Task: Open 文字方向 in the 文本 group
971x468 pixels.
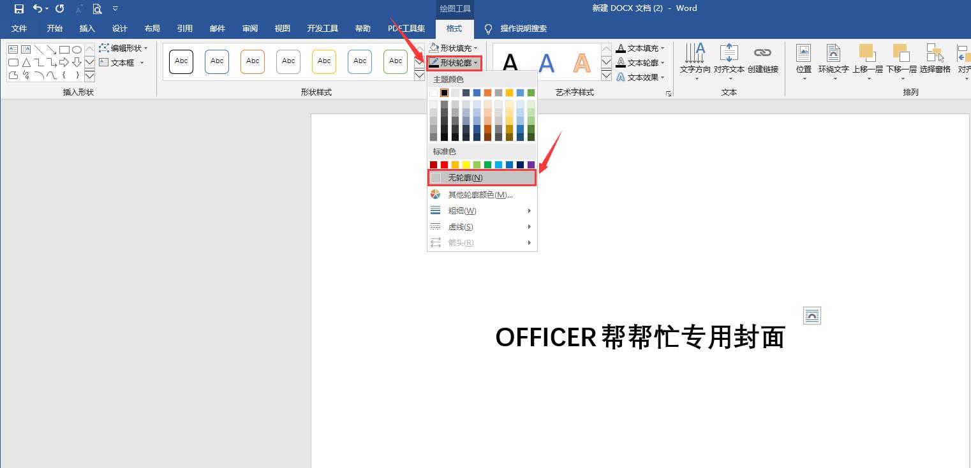Action: [x=694, y=59]
